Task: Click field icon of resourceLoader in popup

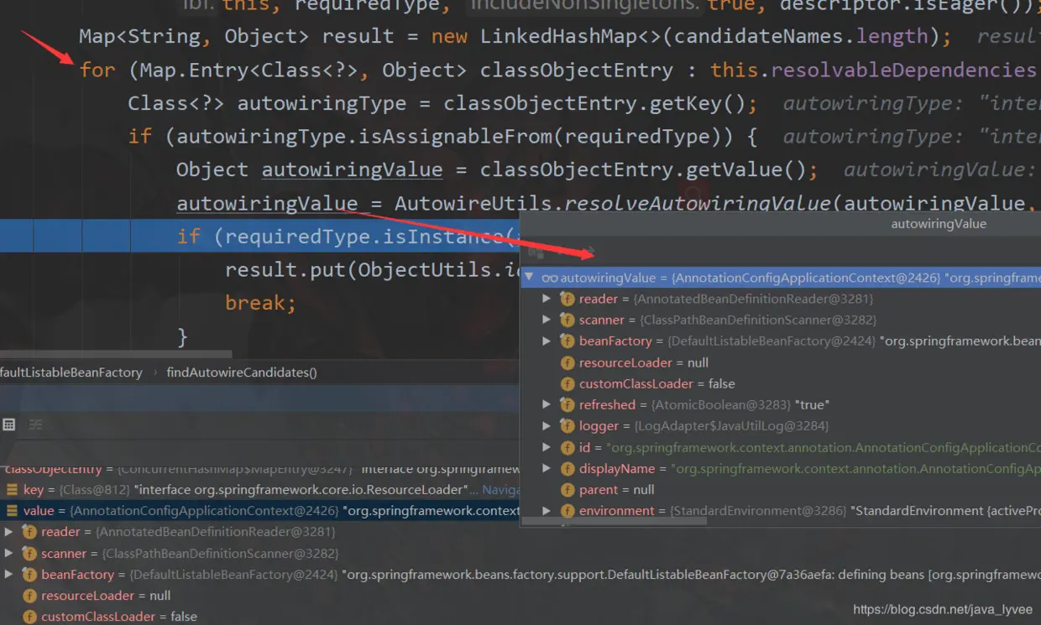Action: click(x=568, y=362)
